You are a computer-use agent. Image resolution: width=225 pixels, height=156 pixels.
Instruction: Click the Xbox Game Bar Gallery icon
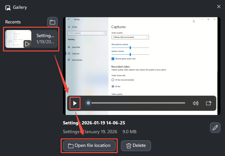point(8,7)
